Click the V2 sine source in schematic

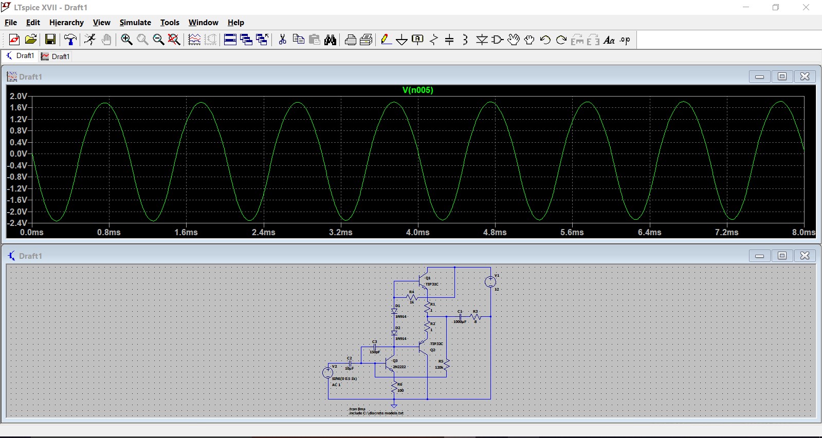[x=328, y=373]
